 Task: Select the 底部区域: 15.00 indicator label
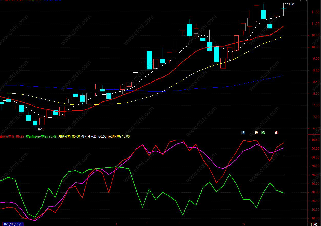click(118, 137)
